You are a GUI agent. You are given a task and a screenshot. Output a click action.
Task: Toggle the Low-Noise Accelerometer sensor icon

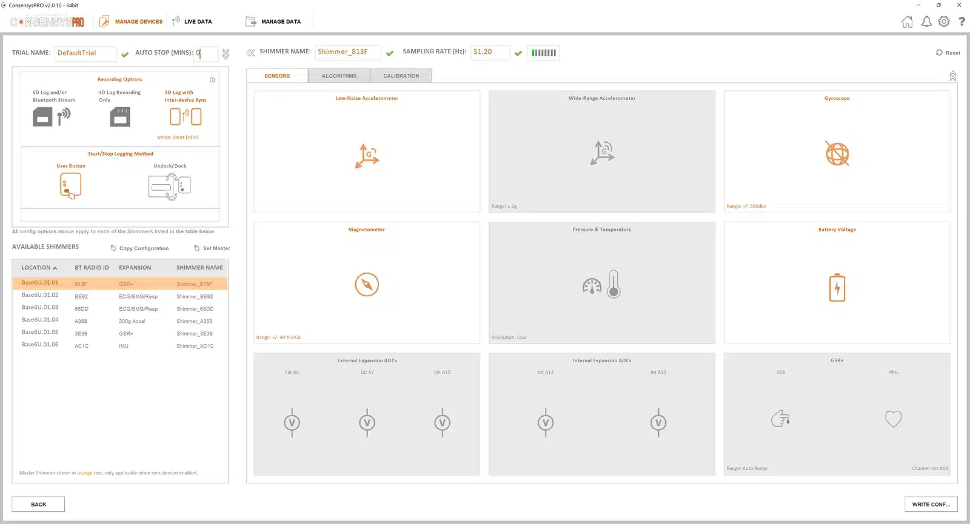pos(367,156)
